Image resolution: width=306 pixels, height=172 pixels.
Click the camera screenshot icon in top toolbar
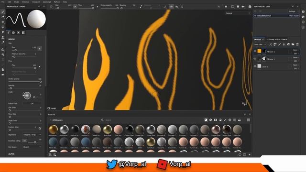[250, 6]
